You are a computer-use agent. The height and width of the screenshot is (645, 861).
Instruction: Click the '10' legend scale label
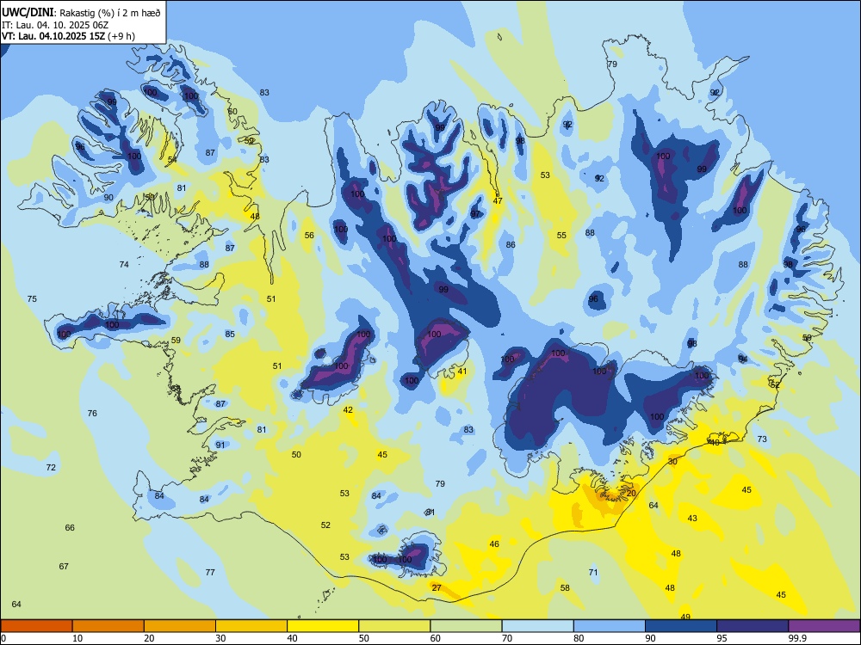click(x=77, y=638)
